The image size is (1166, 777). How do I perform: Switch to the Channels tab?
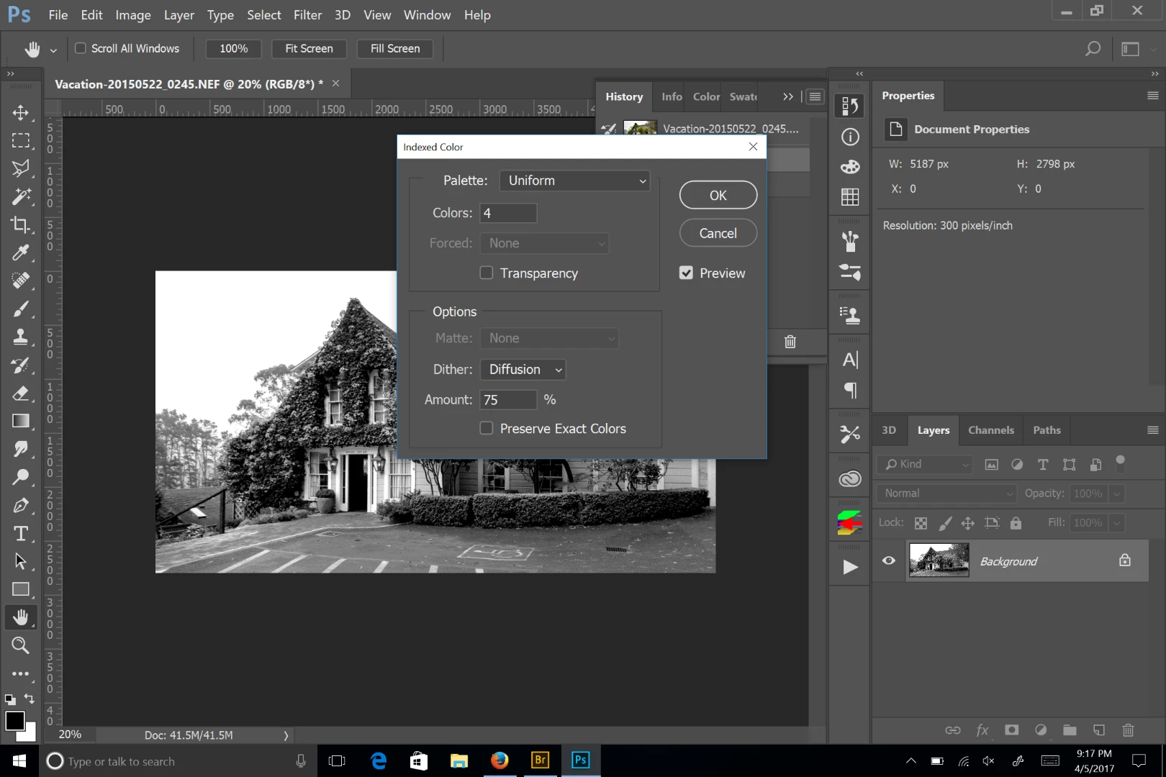(990, 430)
